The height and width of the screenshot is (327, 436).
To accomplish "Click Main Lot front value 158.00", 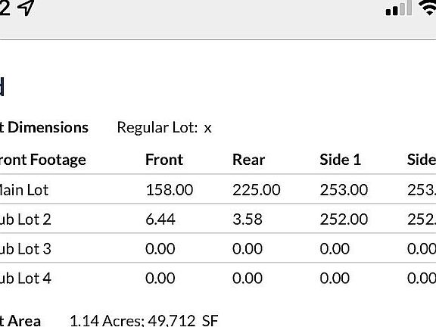I will 169,190.
